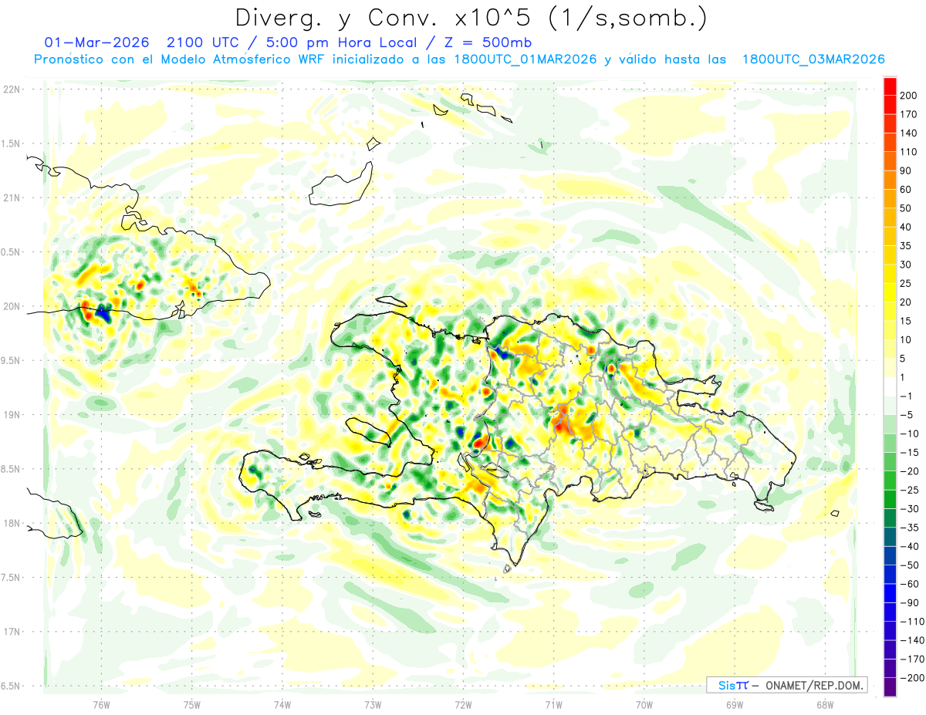Click the '60' color scale label
The height and width of the screenshot is (715, 926).
point(906,189)
